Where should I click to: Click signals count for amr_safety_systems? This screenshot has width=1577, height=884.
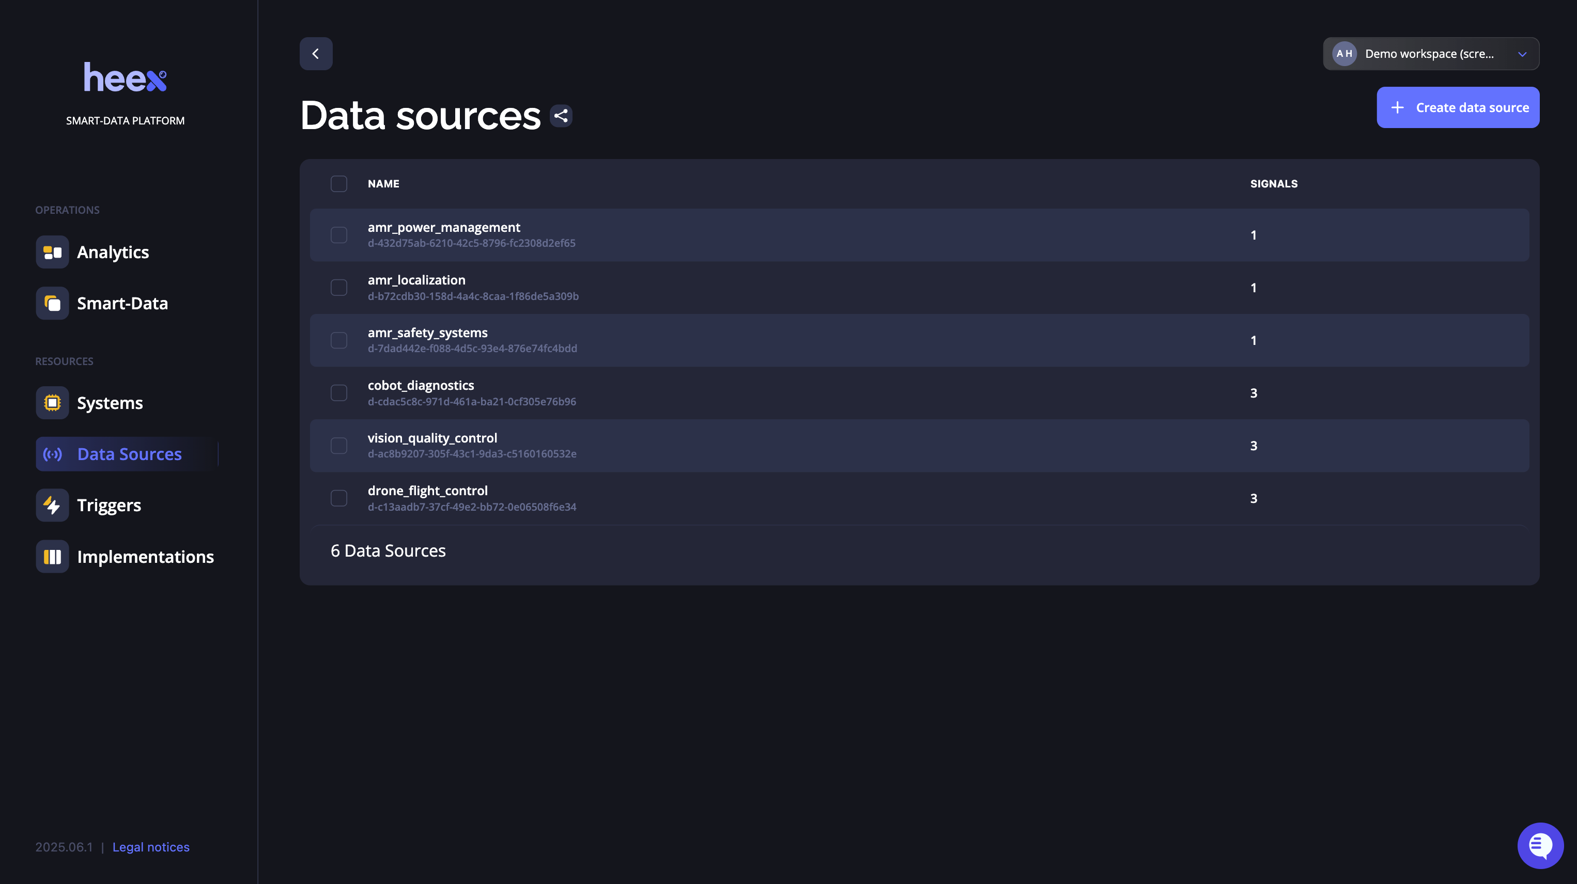click(x=1253, y=340)
